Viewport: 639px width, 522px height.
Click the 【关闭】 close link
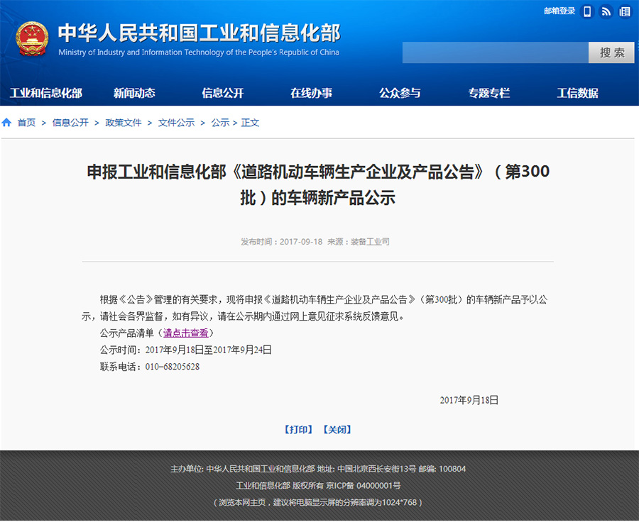point(337,430)
